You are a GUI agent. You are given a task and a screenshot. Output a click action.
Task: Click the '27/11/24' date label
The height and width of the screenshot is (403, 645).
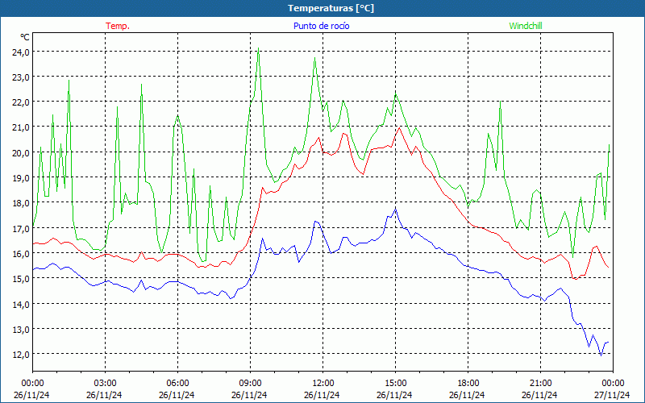tap(613, 395)
